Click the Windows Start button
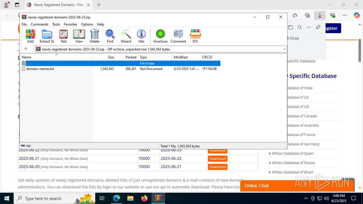This screenshot has width=363, height=204. [x=7, y=198]
